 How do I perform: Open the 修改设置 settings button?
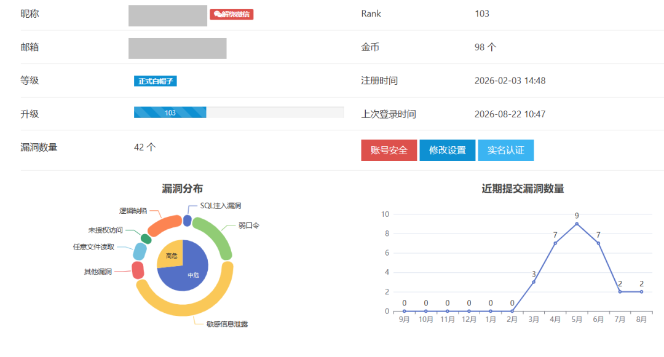447,150
